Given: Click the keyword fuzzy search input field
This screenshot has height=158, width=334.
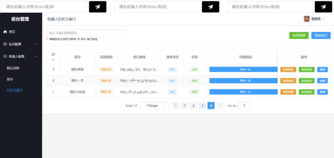Looking at the screenshot, I should (x=86, y=33).
